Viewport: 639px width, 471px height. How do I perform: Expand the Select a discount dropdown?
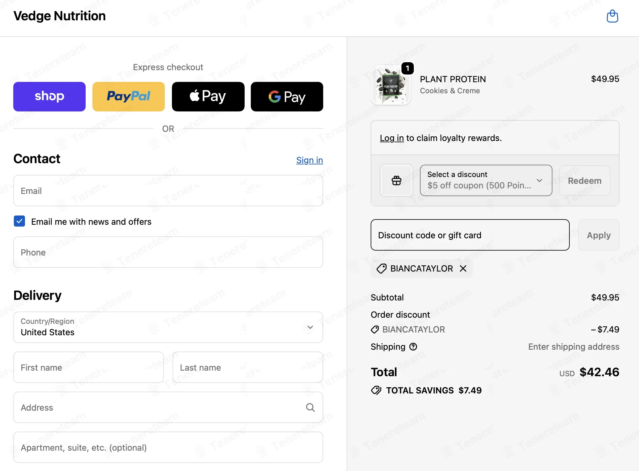coord(486,180)
